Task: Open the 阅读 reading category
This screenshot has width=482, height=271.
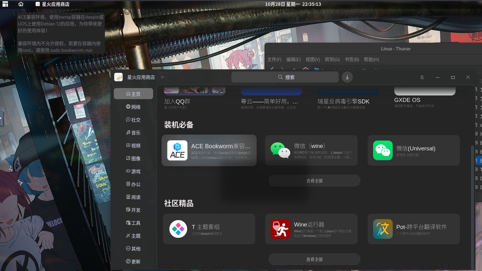Action: pos(133,197)
